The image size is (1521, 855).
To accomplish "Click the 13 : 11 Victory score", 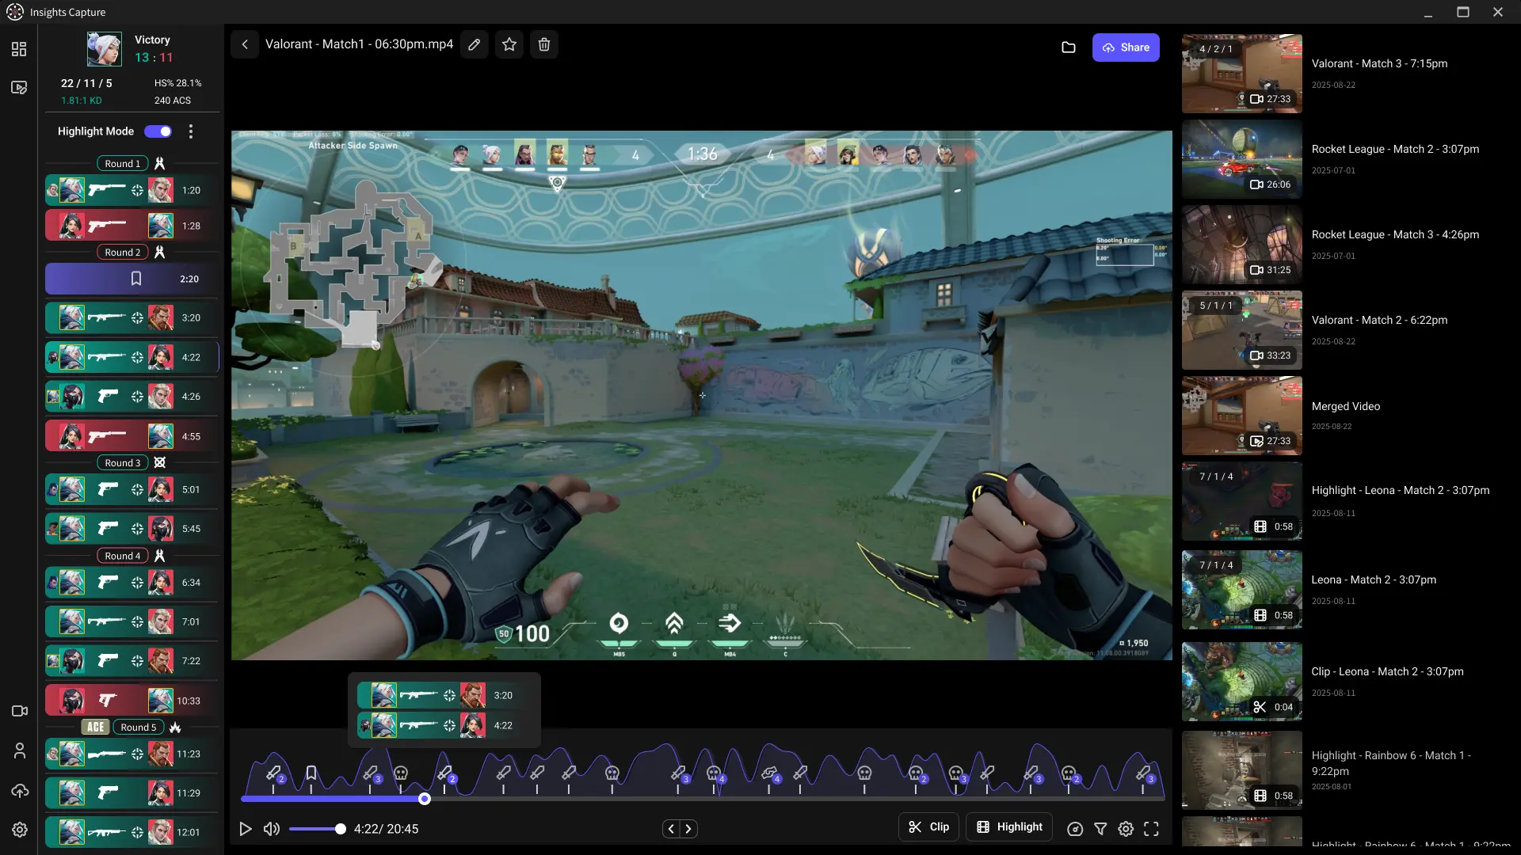I will 154,58.
